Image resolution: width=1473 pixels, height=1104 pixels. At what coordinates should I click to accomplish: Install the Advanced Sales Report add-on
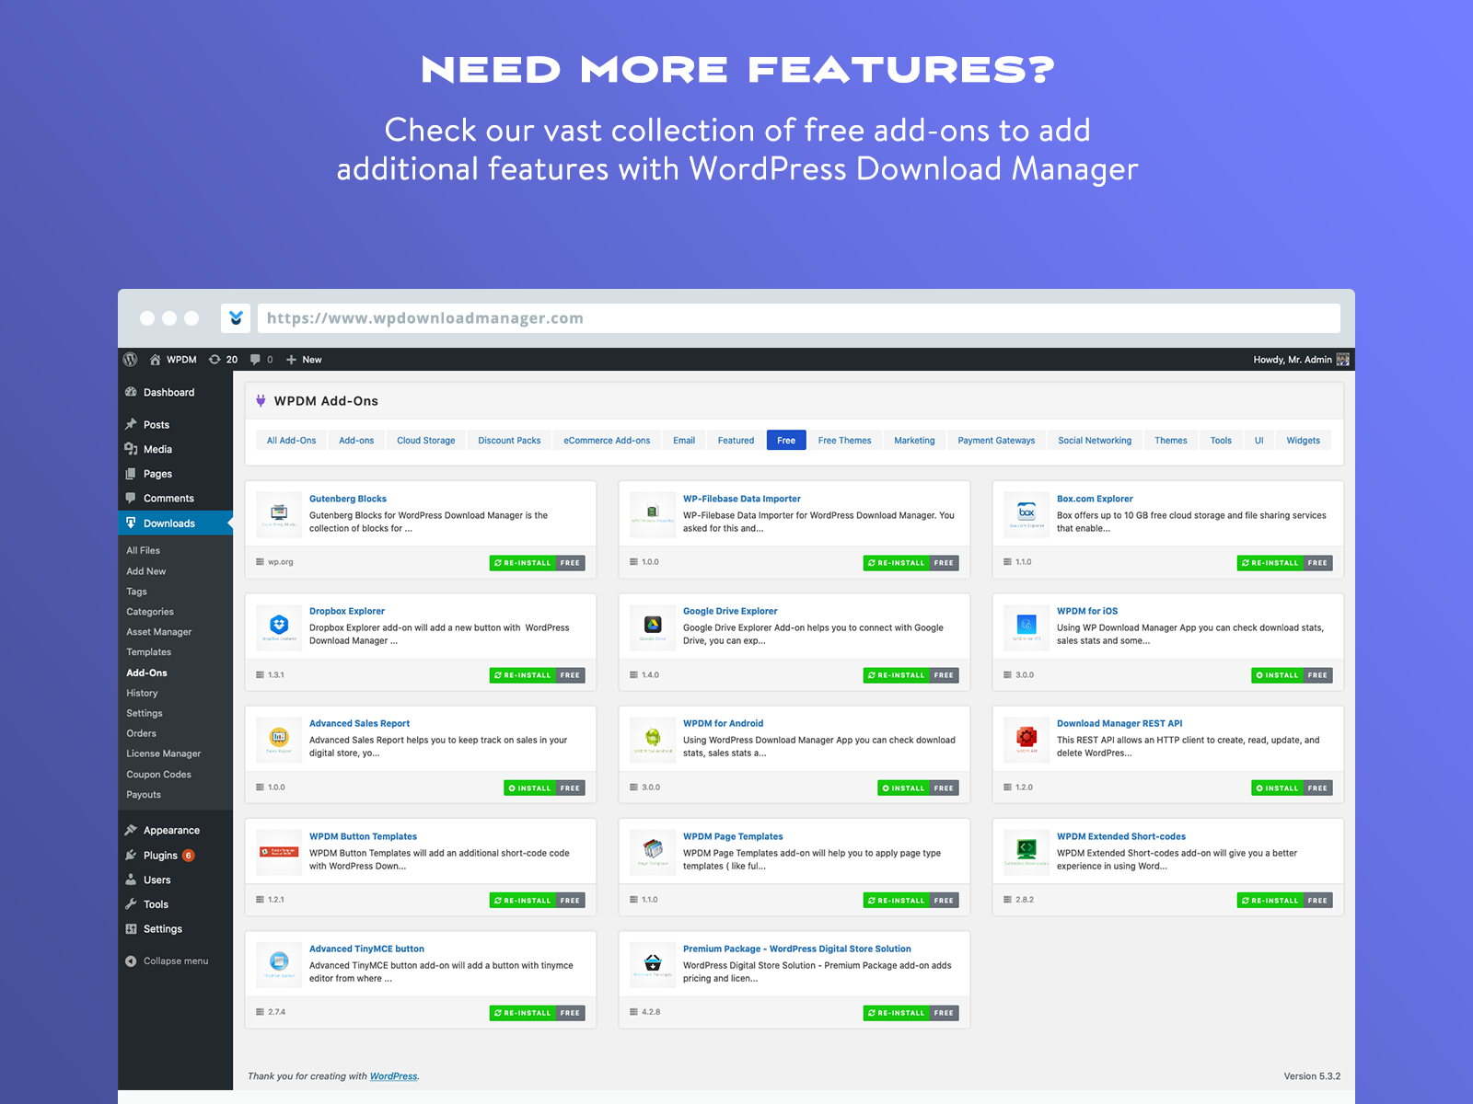(530, 788)
